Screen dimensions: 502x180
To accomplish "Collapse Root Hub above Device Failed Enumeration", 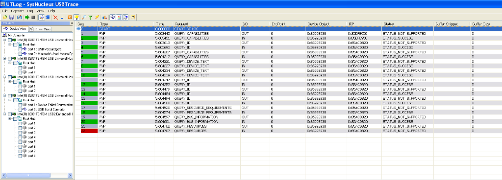I will pyautogui.click(x=10, y=100).
